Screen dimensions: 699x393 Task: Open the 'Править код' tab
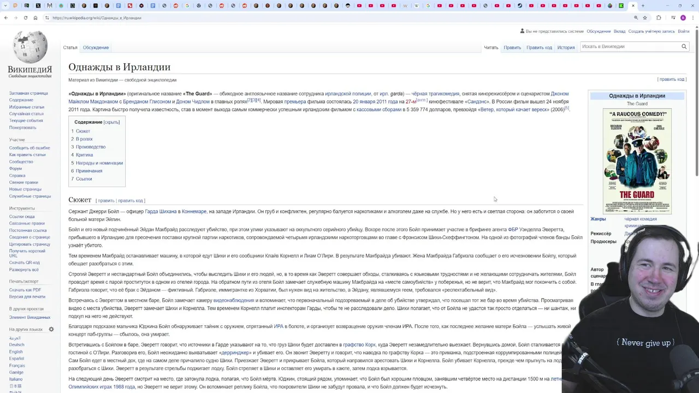tap(539, 47)
